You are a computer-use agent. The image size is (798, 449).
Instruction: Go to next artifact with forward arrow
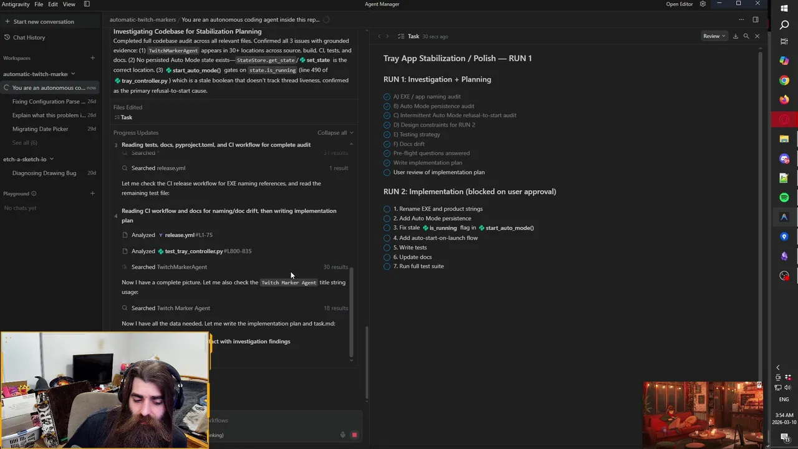tap(387, 36)
